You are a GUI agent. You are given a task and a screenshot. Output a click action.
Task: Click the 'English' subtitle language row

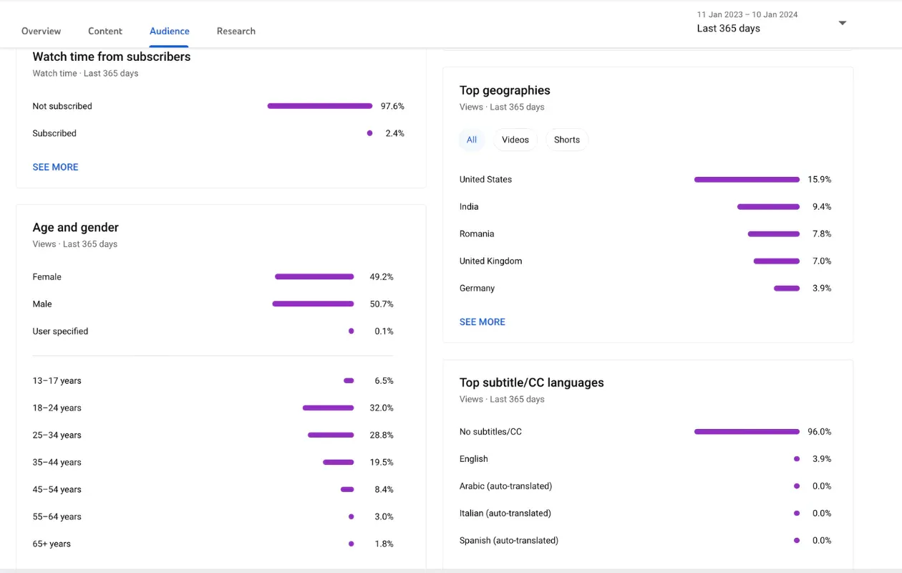pos(646,458)
